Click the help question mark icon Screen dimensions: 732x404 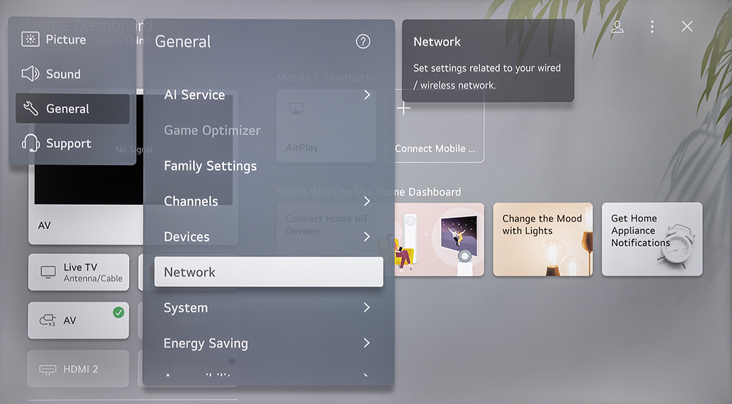coord(363,42)
